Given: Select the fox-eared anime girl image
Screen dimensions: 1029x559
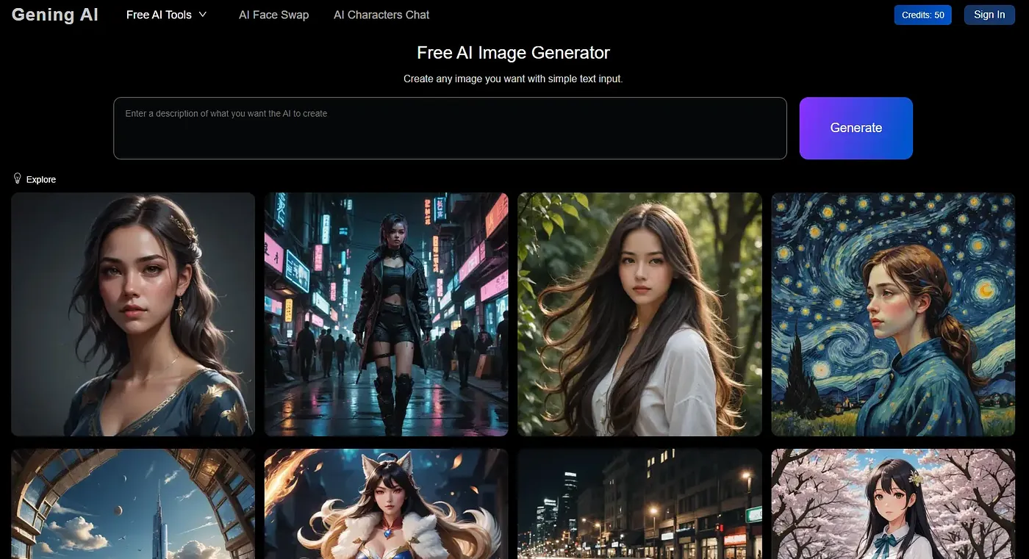Looking at the screenshot, I should [x=387, y=504].
